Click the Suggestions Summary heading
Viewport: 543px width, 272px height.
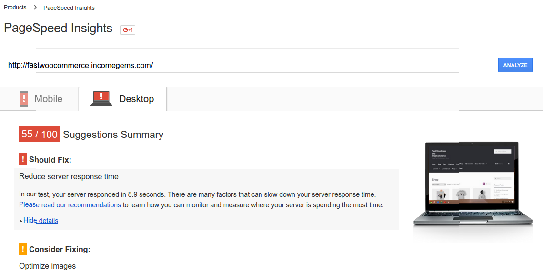pyautogui.click(x=113, y=135)
